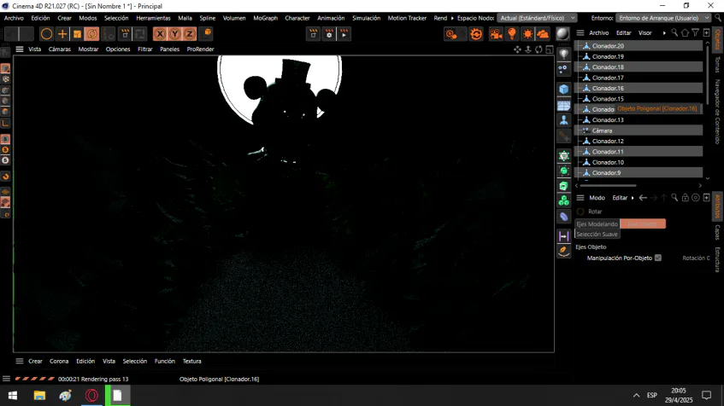Toggle the coordinate system cube icon
Image resolution: width=724 pixels, height=406 pixels.
click(x=208, y=33)
